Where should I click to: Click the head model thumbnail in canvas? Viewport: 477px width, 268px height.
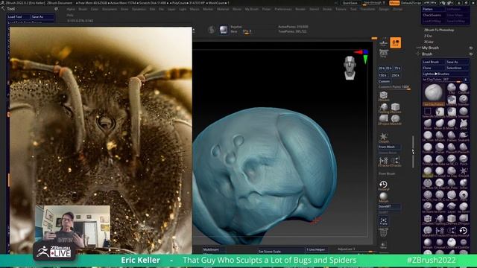(350, 68)
